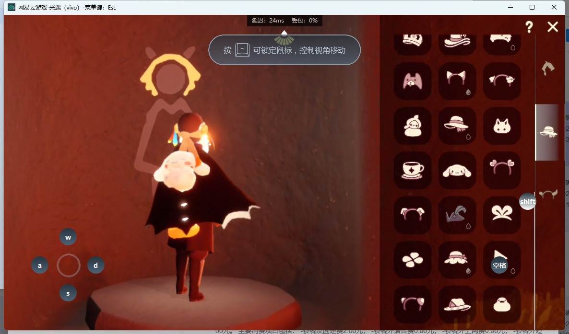This screenshot has height=334, width=569.
Task: Click the 网易云游戏 app icon in title bar
Action: (x=11, y=7)
